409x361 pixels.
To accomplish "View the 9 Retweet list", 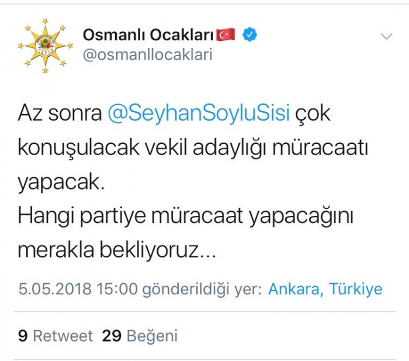I will pos(56,336).
